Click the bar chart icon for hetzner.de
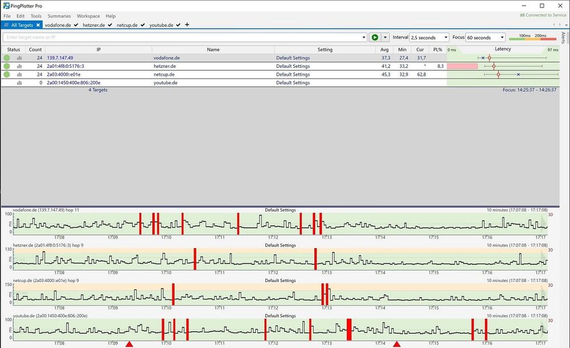 [19, 66]
